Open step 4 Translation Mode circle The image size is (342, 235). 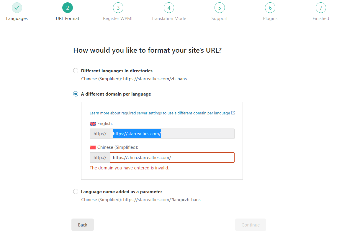[x=169, y=8]
